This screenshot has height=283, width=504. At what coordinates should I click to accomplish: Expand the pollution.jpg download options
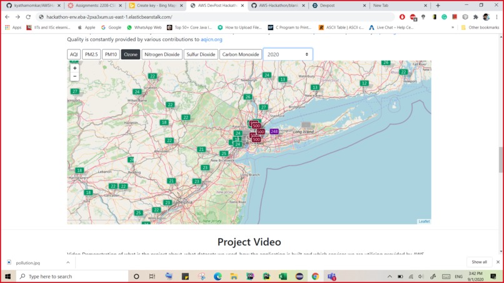[x=68, y=262]
